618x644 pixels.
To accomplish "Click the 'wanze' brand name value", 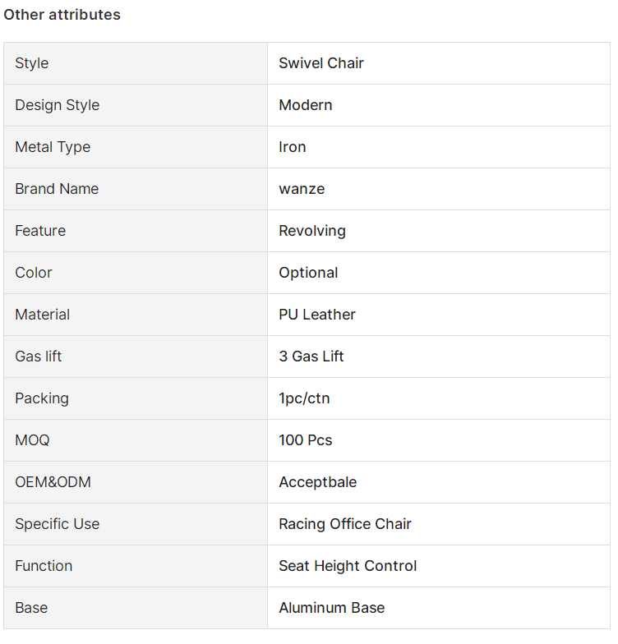I will coord(302,189).
